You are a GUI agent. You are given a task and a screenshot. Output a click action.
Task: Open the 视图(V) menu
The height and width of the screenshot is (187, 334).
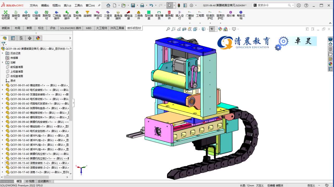coord(56,5)
